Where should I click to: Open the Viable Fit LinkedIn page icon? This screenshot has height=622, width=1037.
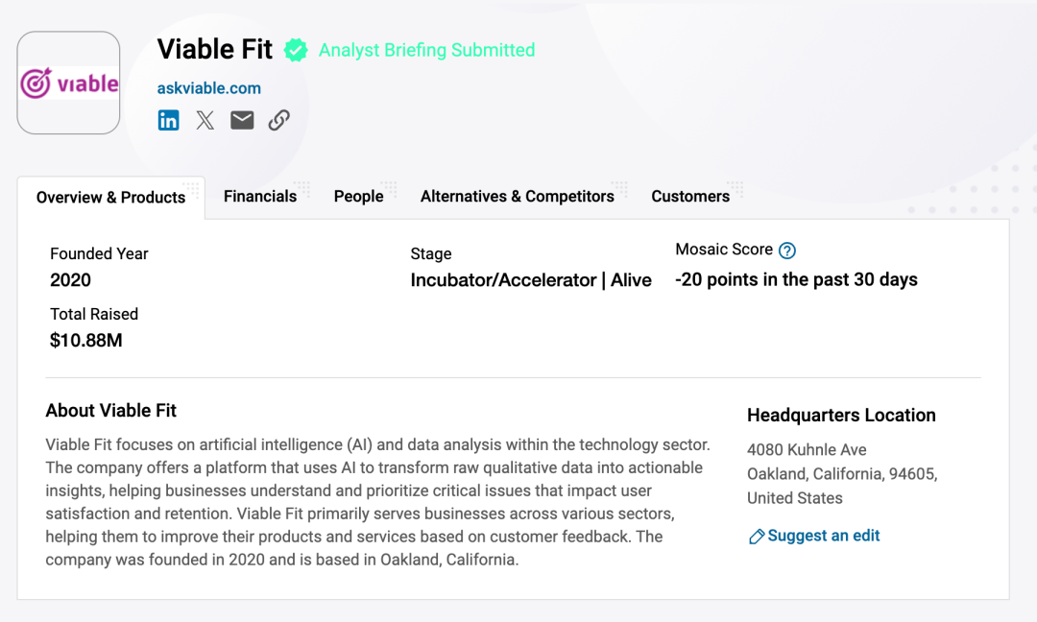(168, 120)
